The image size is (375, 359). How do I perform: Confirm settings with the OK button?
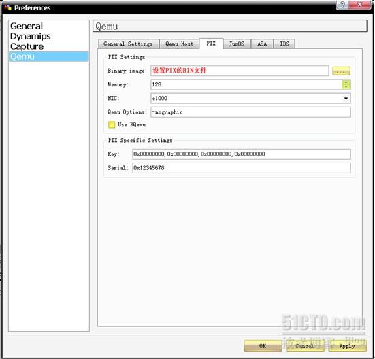click(x=263, y=346)
